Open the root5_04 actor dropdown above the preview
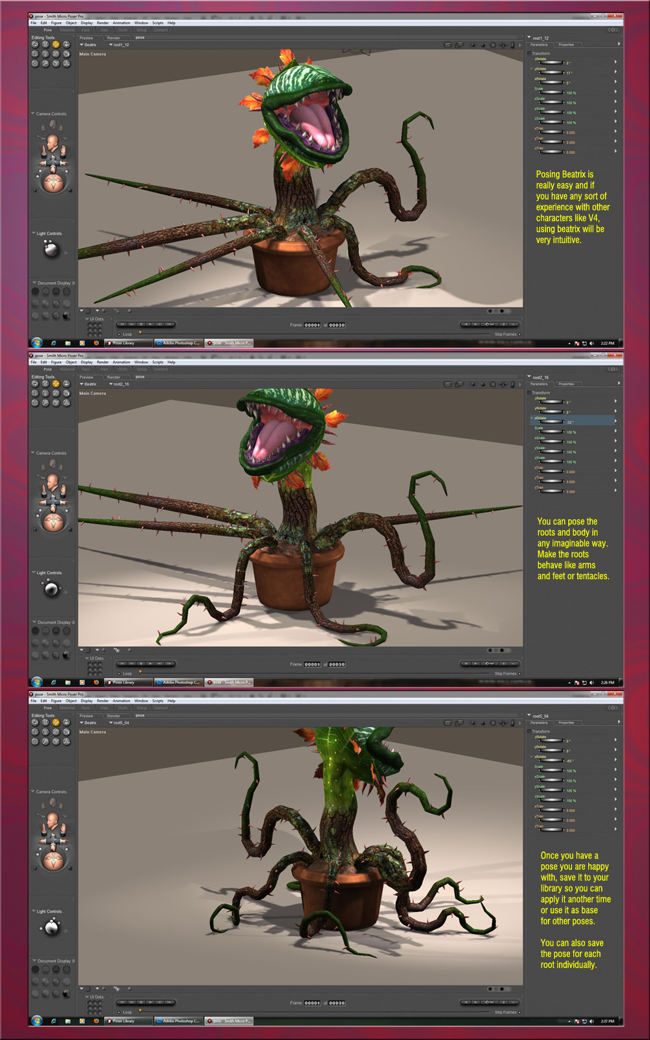Viewport: 650px width, 1040px height. [120, 723]
